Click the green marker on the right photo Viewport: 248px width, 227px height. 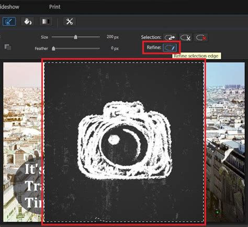[217, 212]
